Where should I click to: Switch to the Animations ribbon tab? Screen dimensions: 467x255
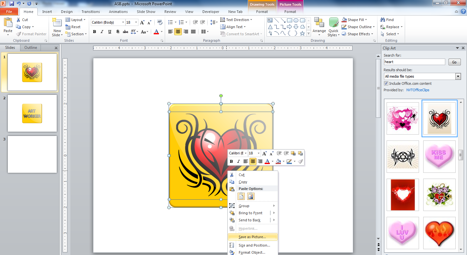pos(118,12)
